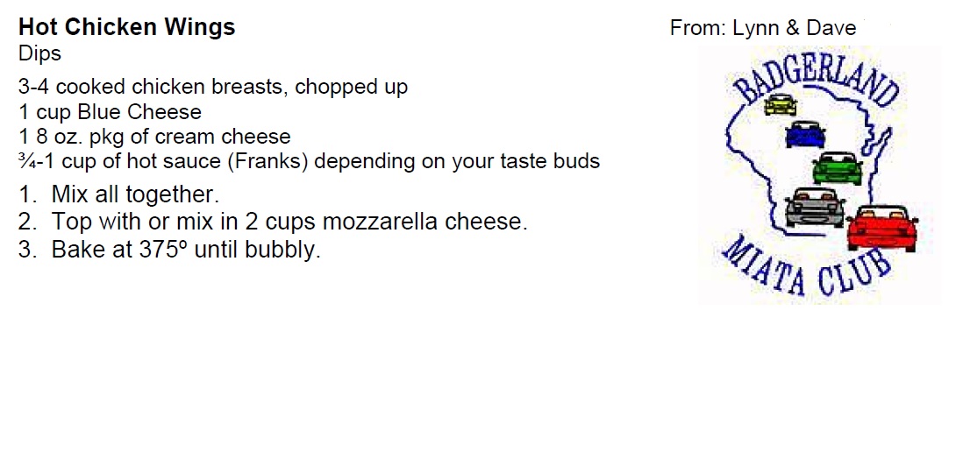Click the green car in the logo
Image resolution: width=963 pixels, height=473 pixels.
pos(838,168)
